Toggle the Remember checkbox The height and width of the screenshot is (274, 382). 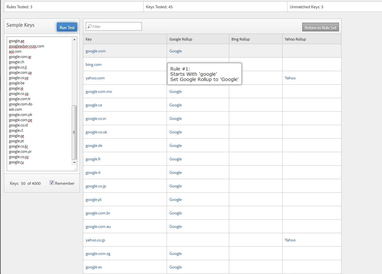[x=52, y=183]
